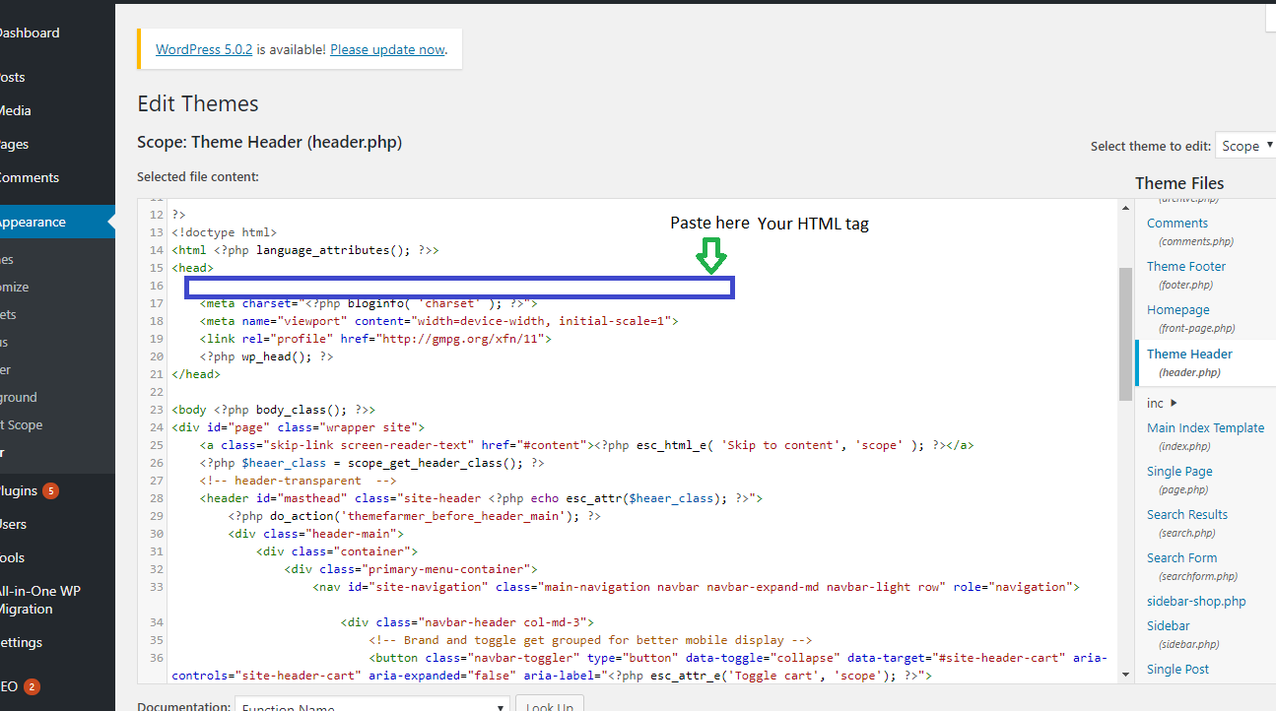Open the Users menu
This screenshot has height=711, width=1276.
click(57, 524)
